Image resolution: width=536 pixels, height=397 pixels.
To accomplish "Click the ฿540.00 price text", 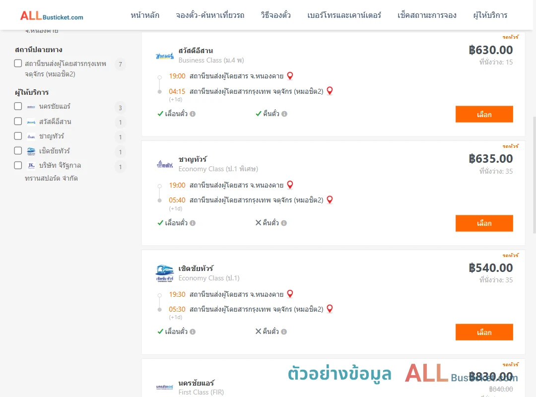I will (x=491, y=268).
